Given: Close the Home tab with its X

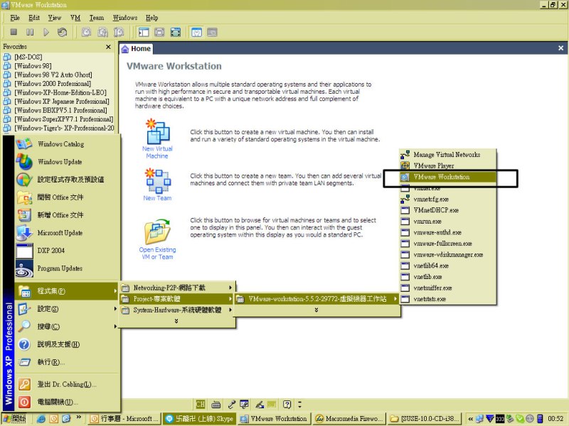Looking at the screenshot, I should [560, 48].
